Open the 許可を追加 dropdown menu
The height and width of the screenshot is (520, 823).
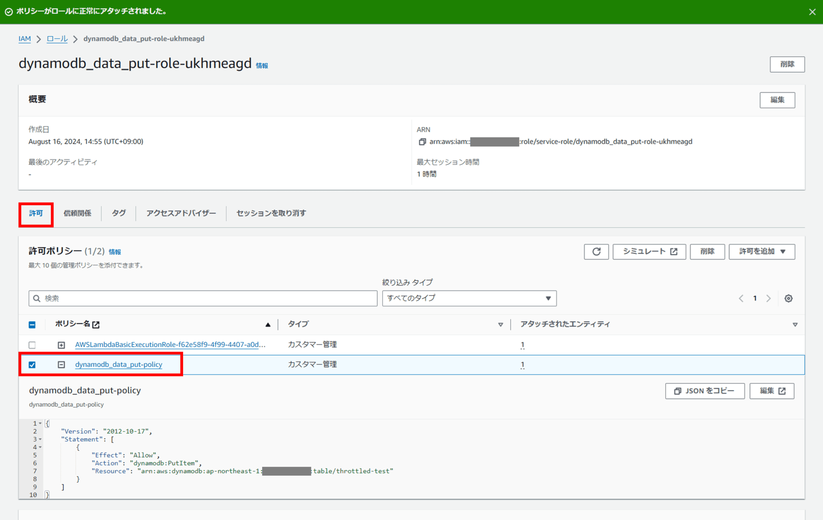point(762,251)
